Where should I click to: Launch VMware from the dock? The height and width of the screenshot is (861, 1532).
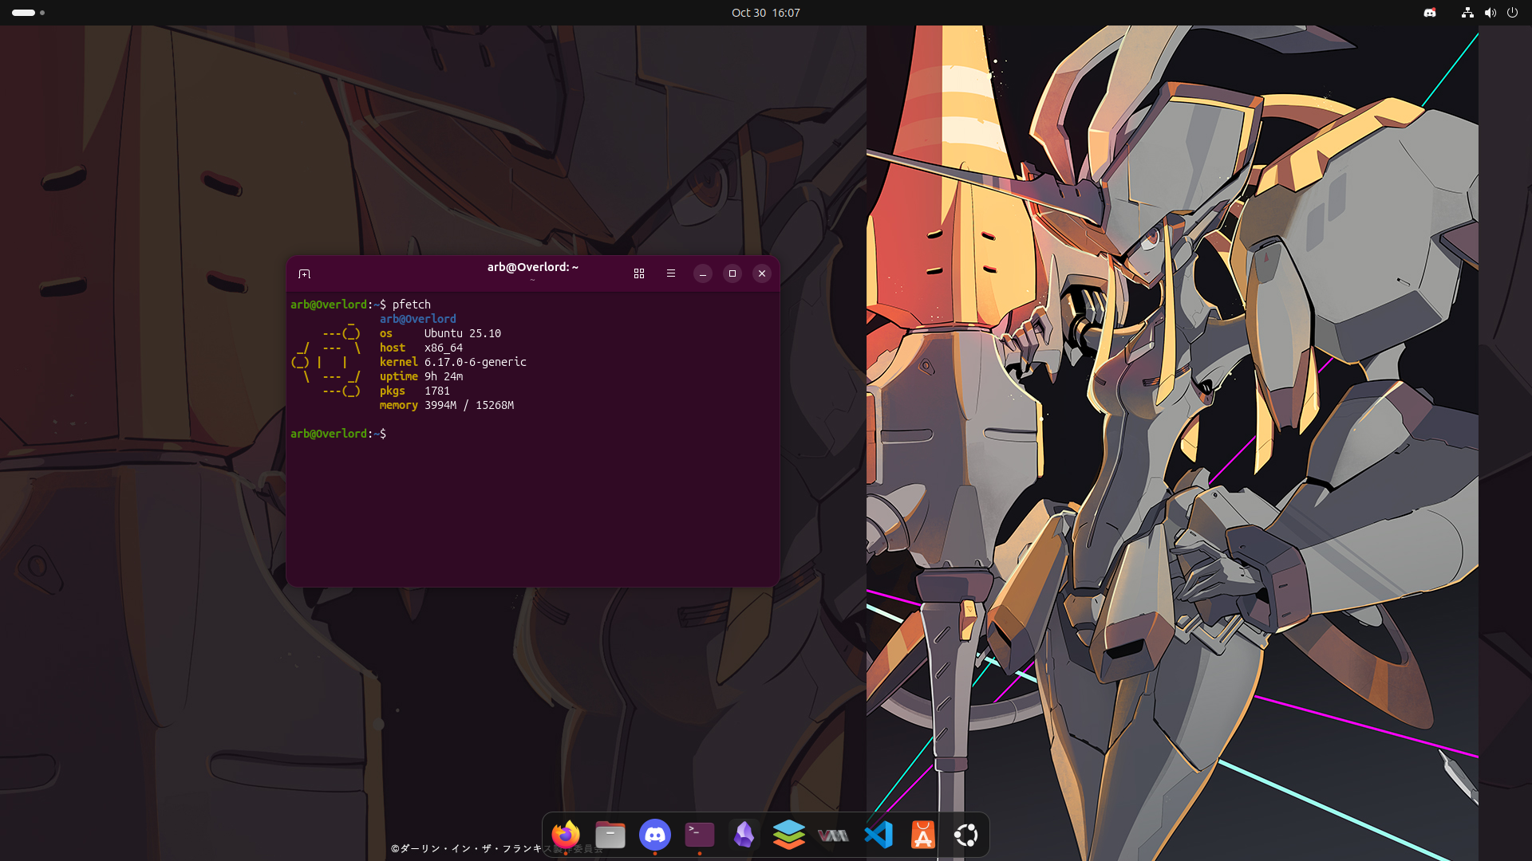point(833,835)
